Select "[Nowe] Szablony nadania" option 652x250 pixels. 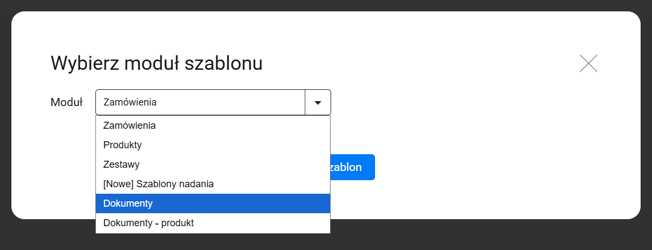pyautogui.click(x=158, y=184)
